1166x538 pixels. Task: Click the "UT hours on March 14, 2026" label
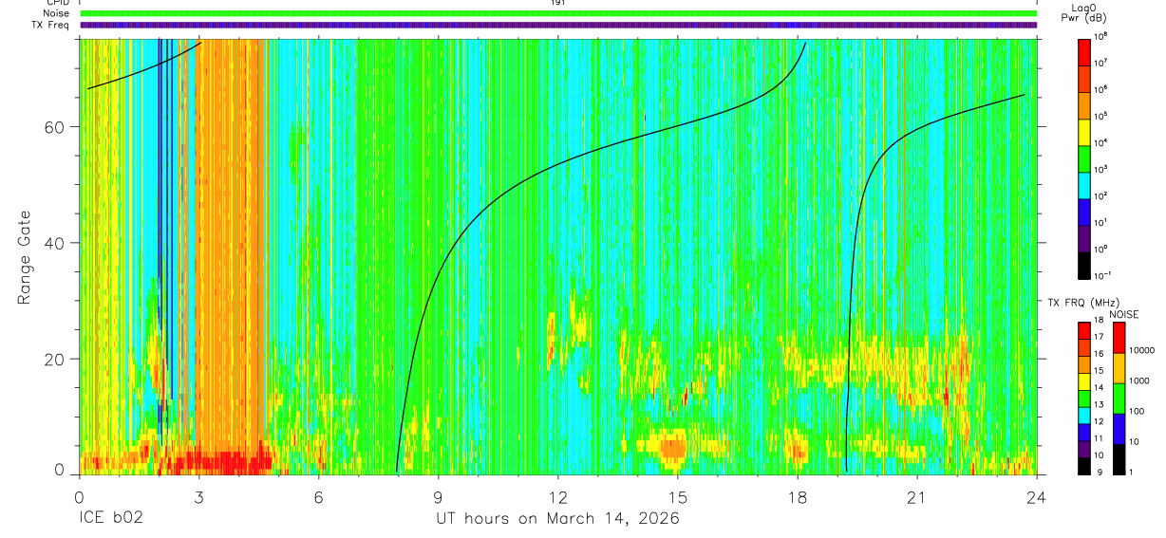tap(557, 519)
